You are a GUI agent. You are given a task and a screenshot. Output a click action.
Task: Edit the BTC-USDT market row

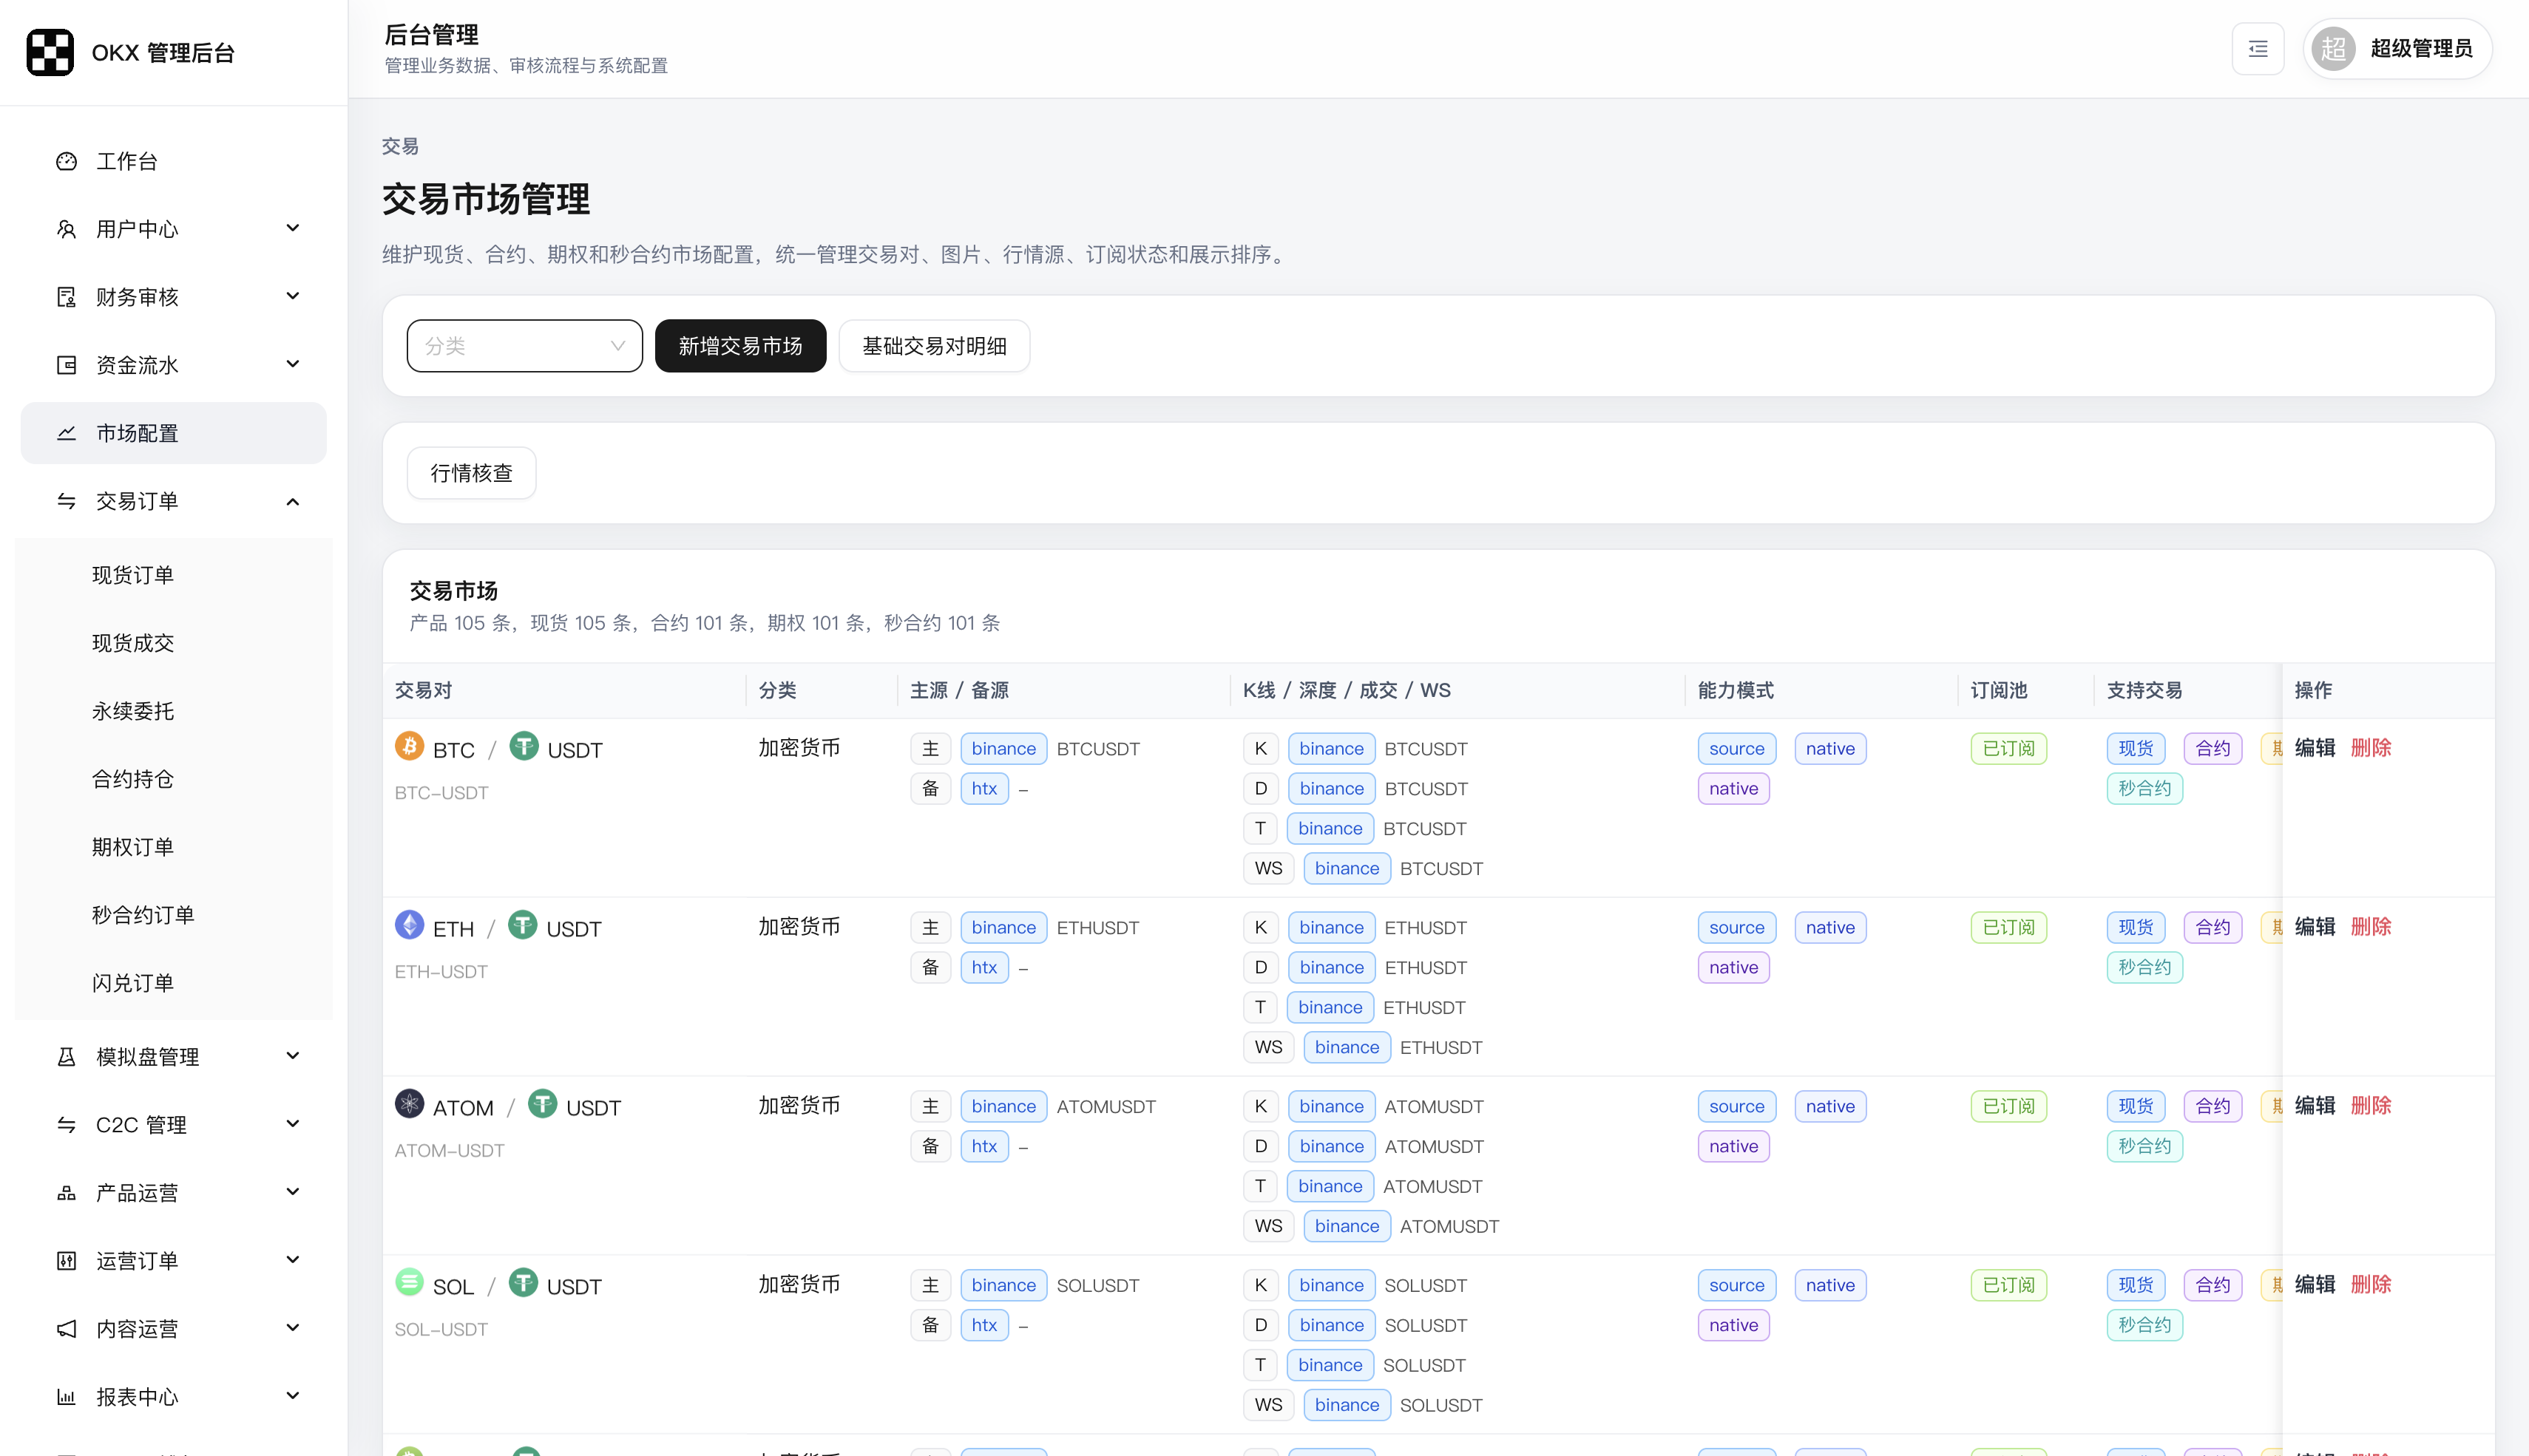pos(2314,748)
